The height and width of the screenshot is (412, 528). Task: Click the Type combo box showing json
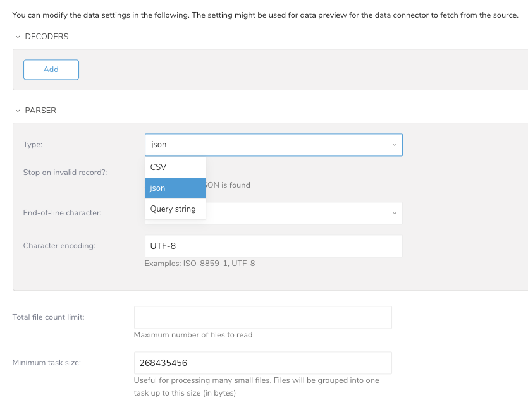tap(266, 145)
